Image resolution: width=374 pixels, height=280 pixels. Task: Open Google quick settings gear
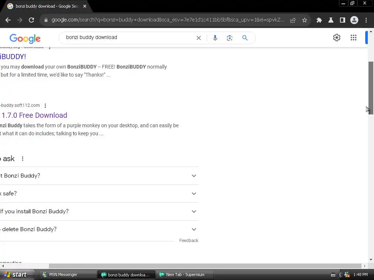pos(336,38)
